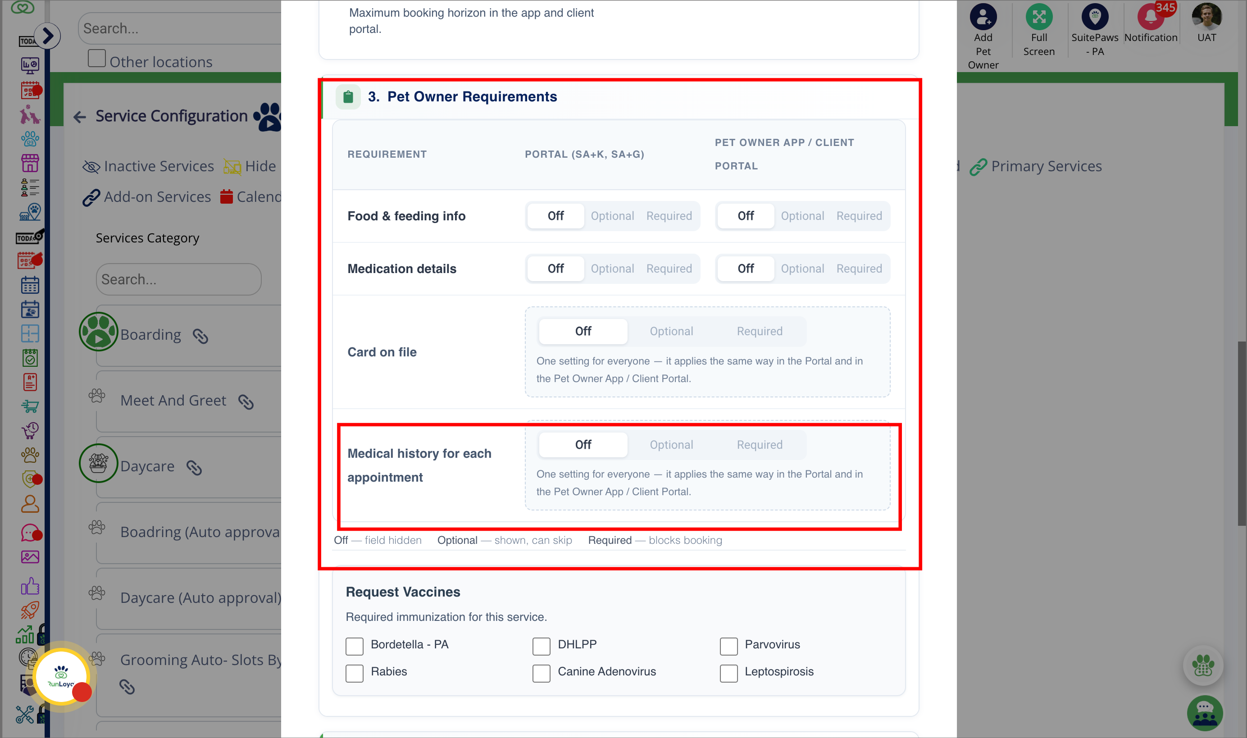This screenshot has height=738, width=1247.
Task: Toggle Full Screen mode icon
Action: [x=1039, y=17]
